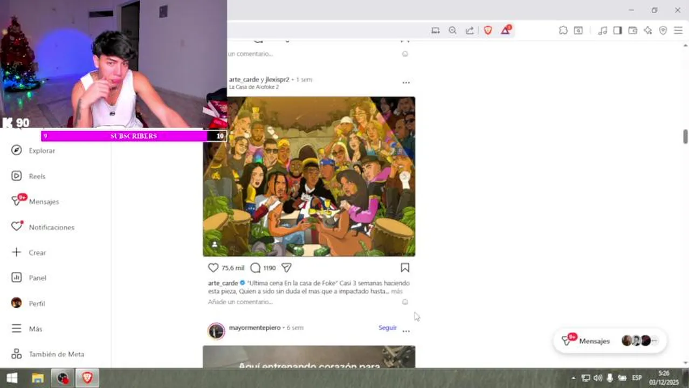Expand caption with the más link
This screenshot has width=689, height=388.
point(397,291)
